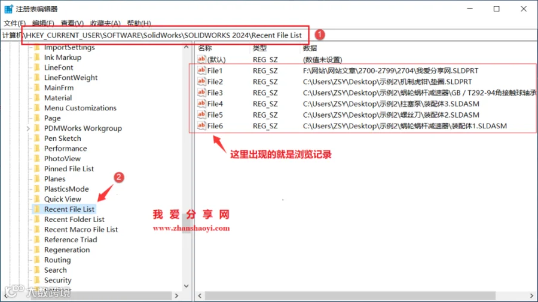Select the Regeneration key
This screenshot has width=538, height=302.
(x=67, y=250)
